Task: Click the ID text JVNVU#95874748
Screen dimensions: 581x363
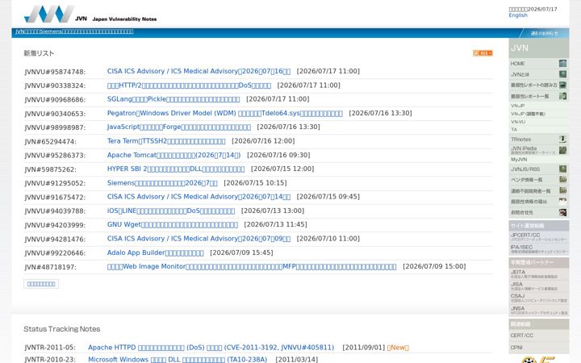Action: 55,72
